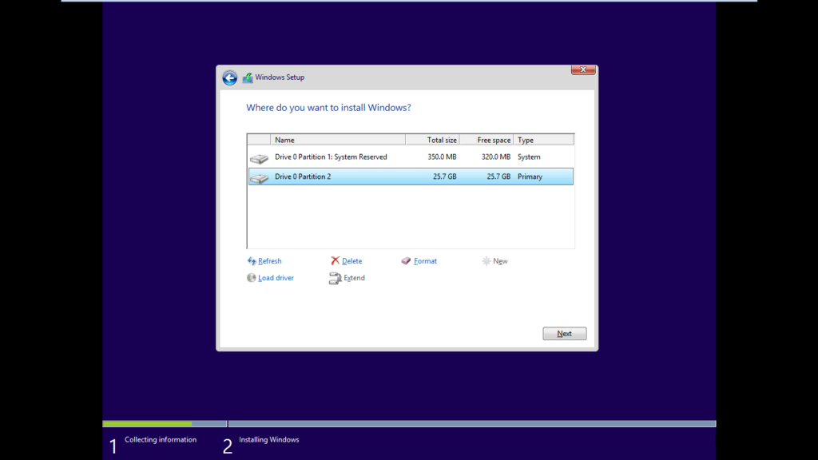Click the Refresh arrows icon

pos(252,261)
